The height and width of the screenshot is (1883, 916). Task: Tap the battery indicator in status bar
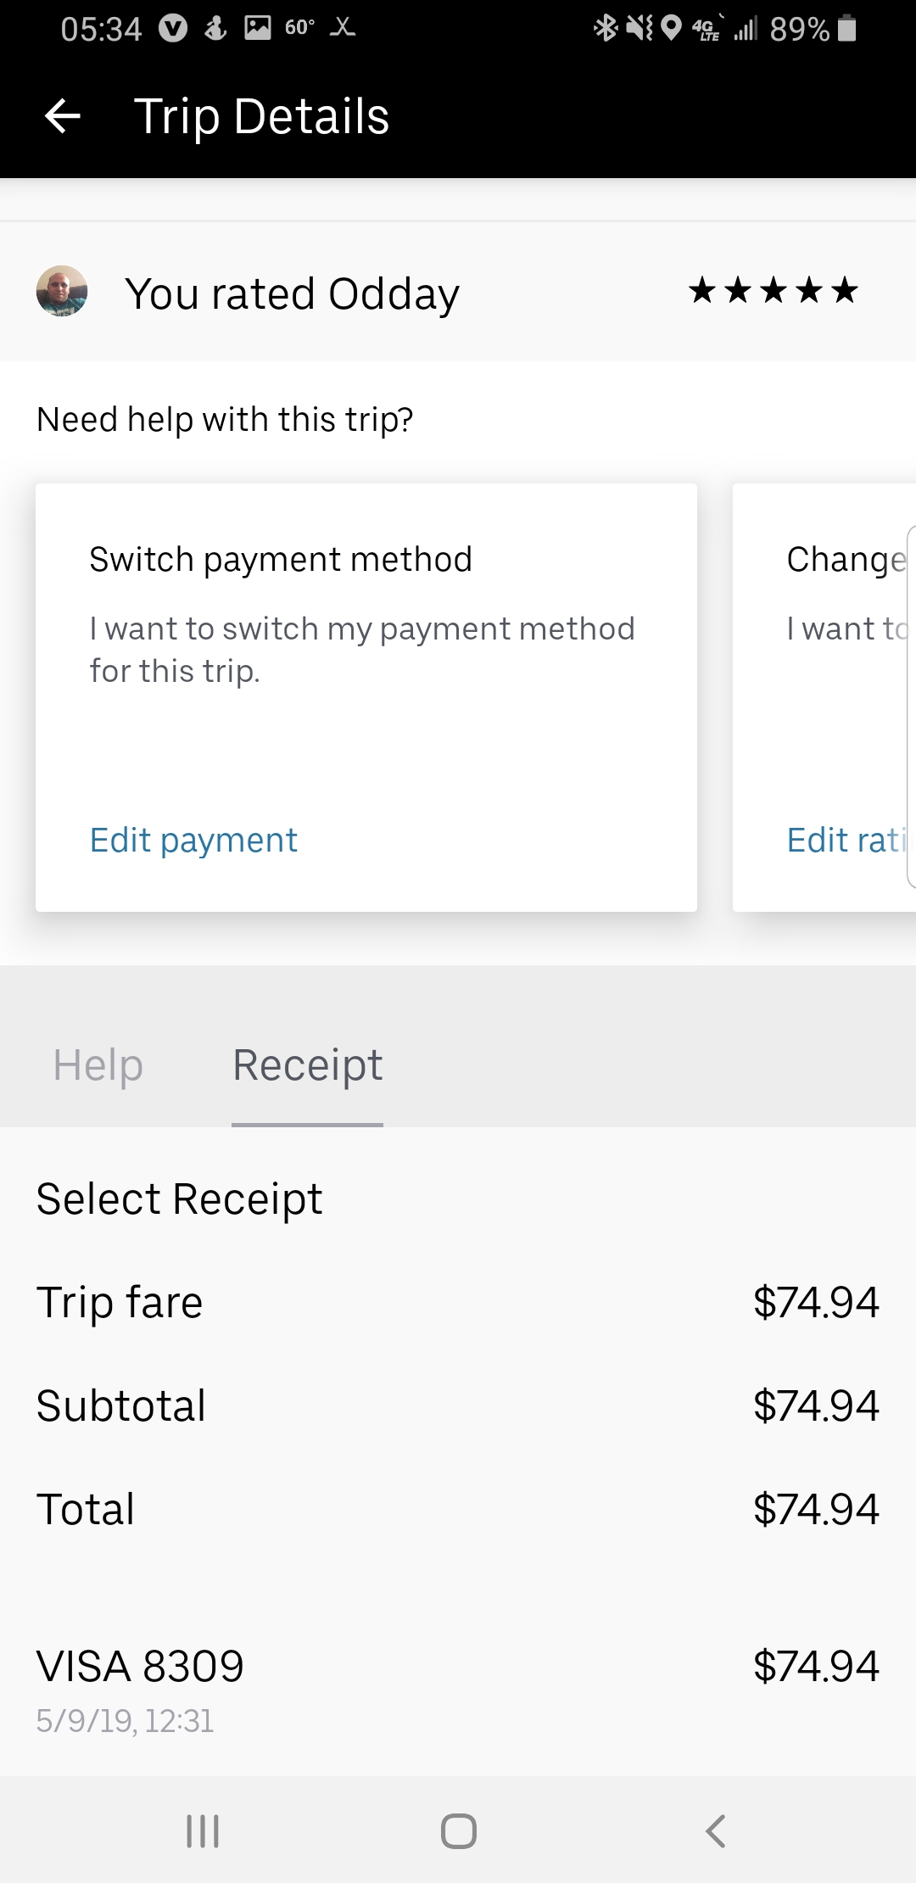click(846, 30)
